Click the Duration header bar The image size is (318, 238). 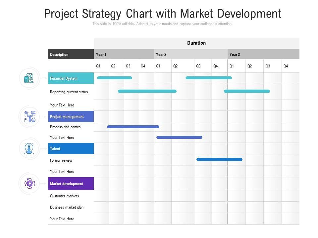click(x=196, y=43)
